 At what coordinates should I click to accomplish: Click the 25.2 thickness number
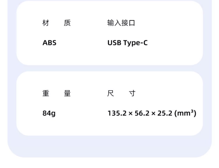coord(165,113)
